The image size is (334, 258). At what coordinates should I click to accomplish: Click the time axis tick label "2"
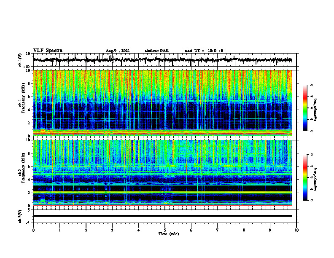click(86, 230)
